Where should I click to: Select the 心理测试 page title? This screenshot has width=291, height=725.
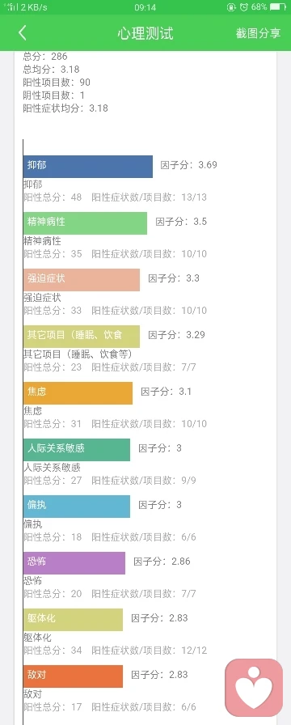[x=145, y=33]
